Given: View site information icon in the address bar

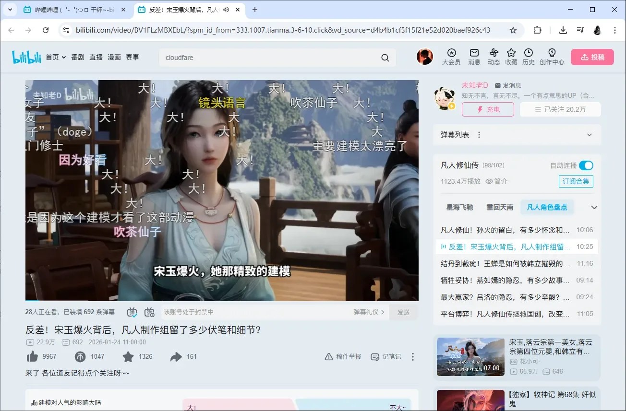Looking at the screenshot, I should point(66,30).
